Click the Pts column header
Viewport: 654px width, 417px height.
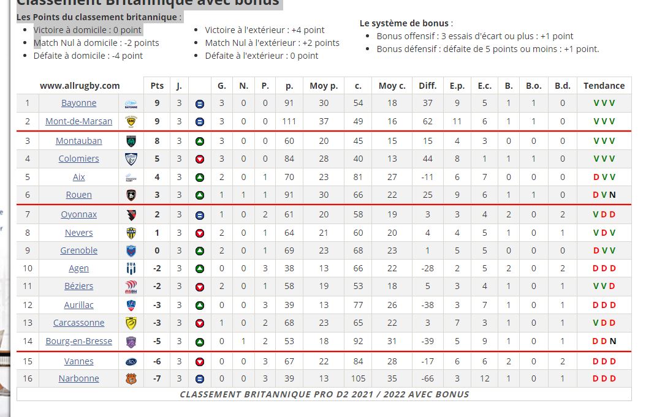157,86
